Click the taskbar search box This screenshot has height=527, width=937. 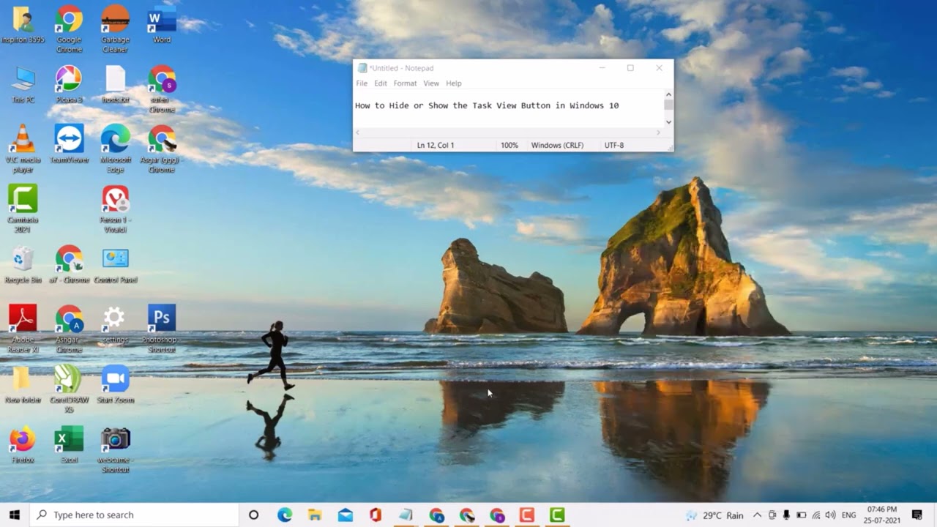point(134,515)
